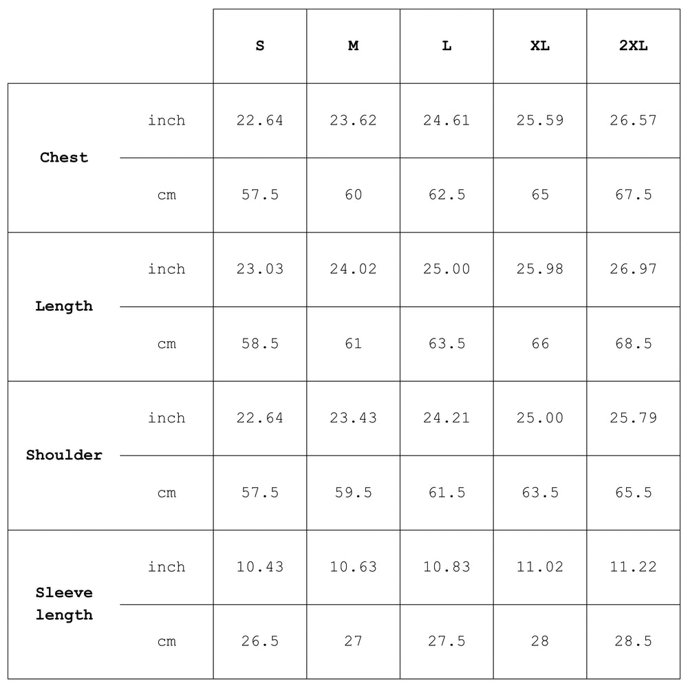Viewport: 688px width, 688px height.
Task: Select the Length row label
Action: (x=64, y=306)
